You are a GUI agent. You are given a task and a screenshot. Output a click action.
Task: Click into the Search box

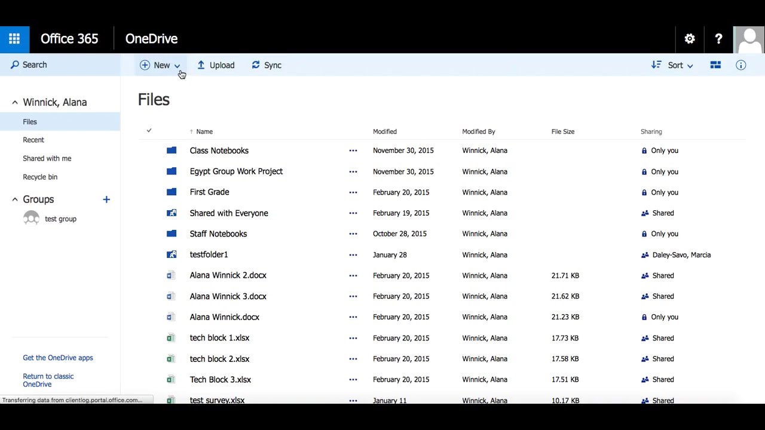click(60, 64)
